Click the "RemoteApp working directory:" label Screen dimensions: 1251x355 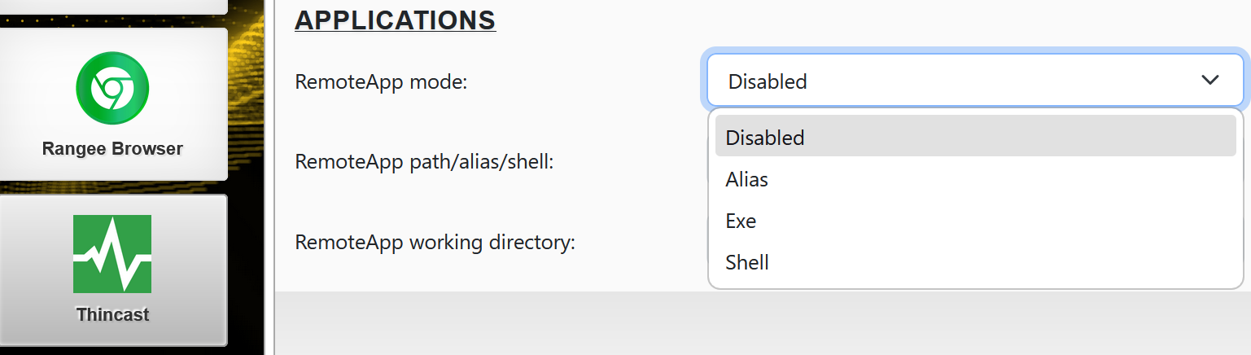point(435,242)
